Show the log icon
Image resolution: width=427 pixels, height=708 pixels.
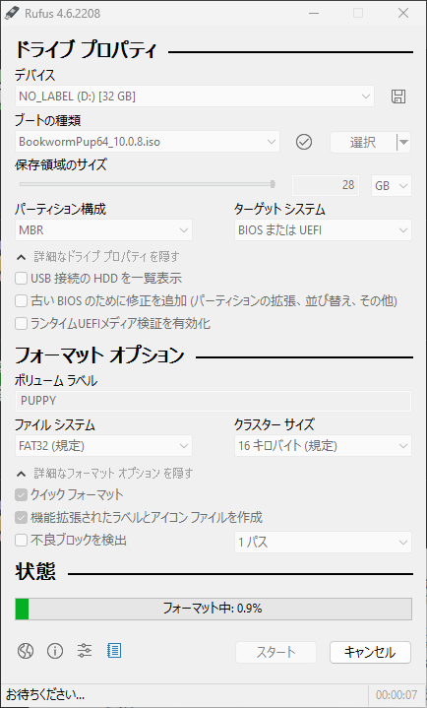pos(114,651)
